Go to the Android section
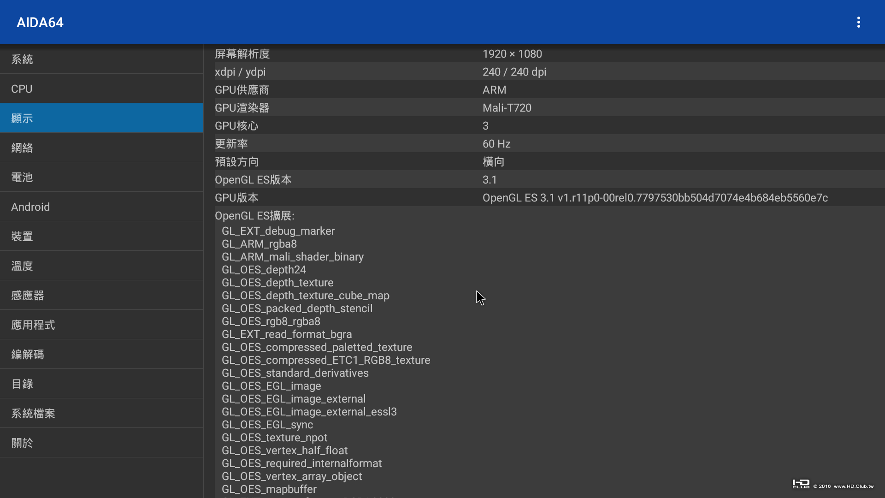 (x=101, y=207)
